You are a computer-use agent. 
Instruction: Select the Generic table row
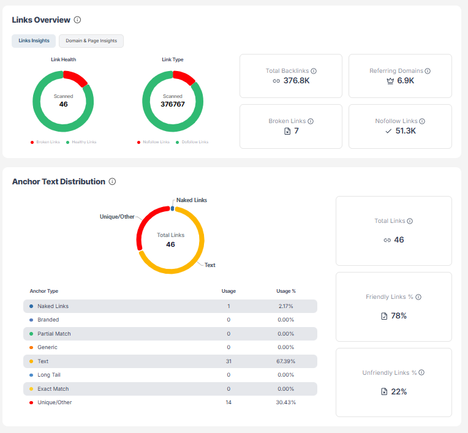[170, 347]
